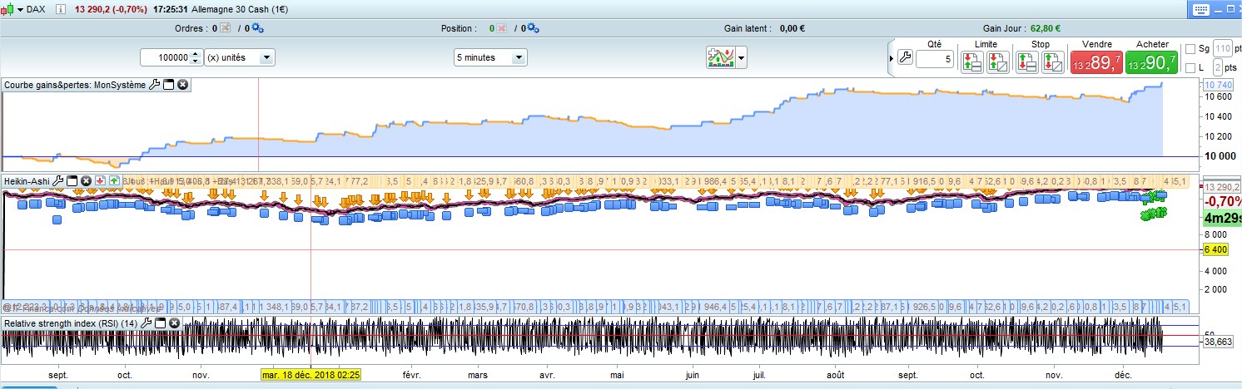Viewport: 1242px width, 389px height.
Task: Click the Heikin-Ashi panel label
Action: (28, 180)
